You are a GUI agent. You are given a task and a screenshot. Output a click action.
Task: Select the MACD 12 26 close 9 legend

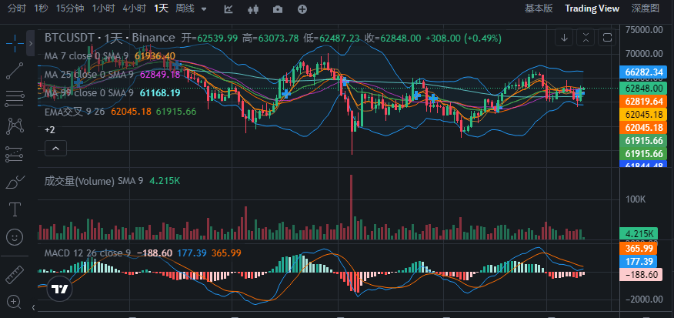[88, 253]
